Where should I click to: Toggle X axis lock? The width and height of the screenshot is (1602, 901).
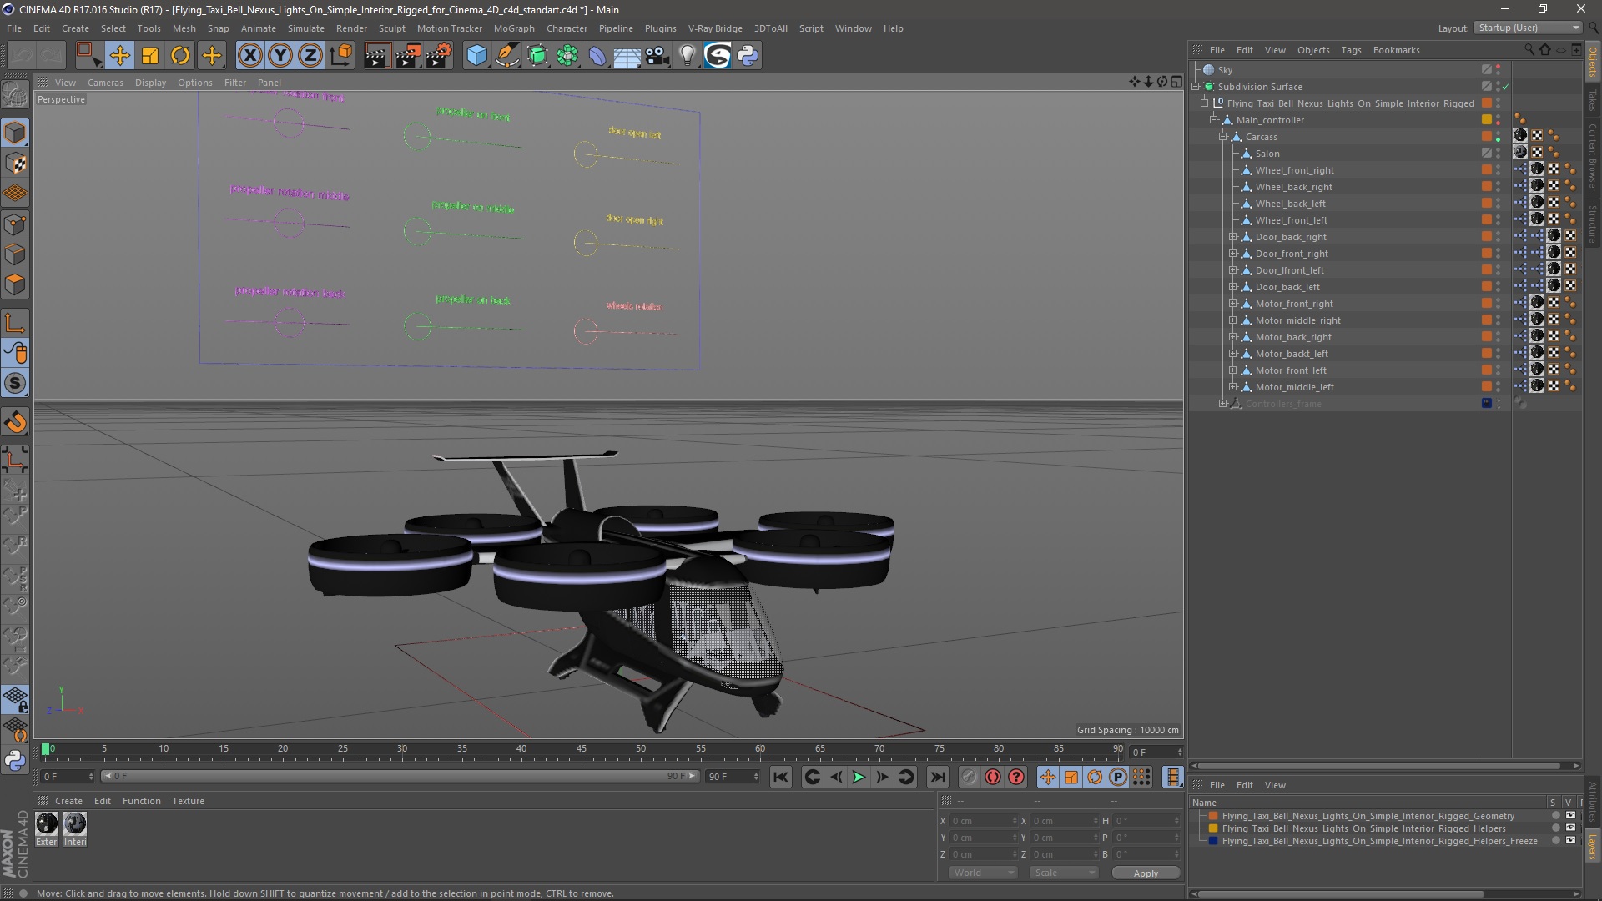249,55
